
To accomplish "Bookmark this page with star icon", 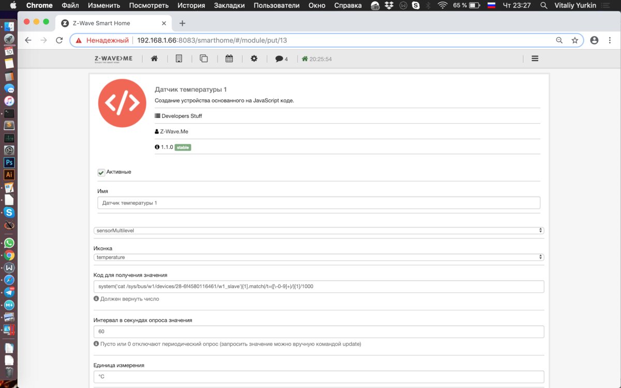I will [574, 40].
